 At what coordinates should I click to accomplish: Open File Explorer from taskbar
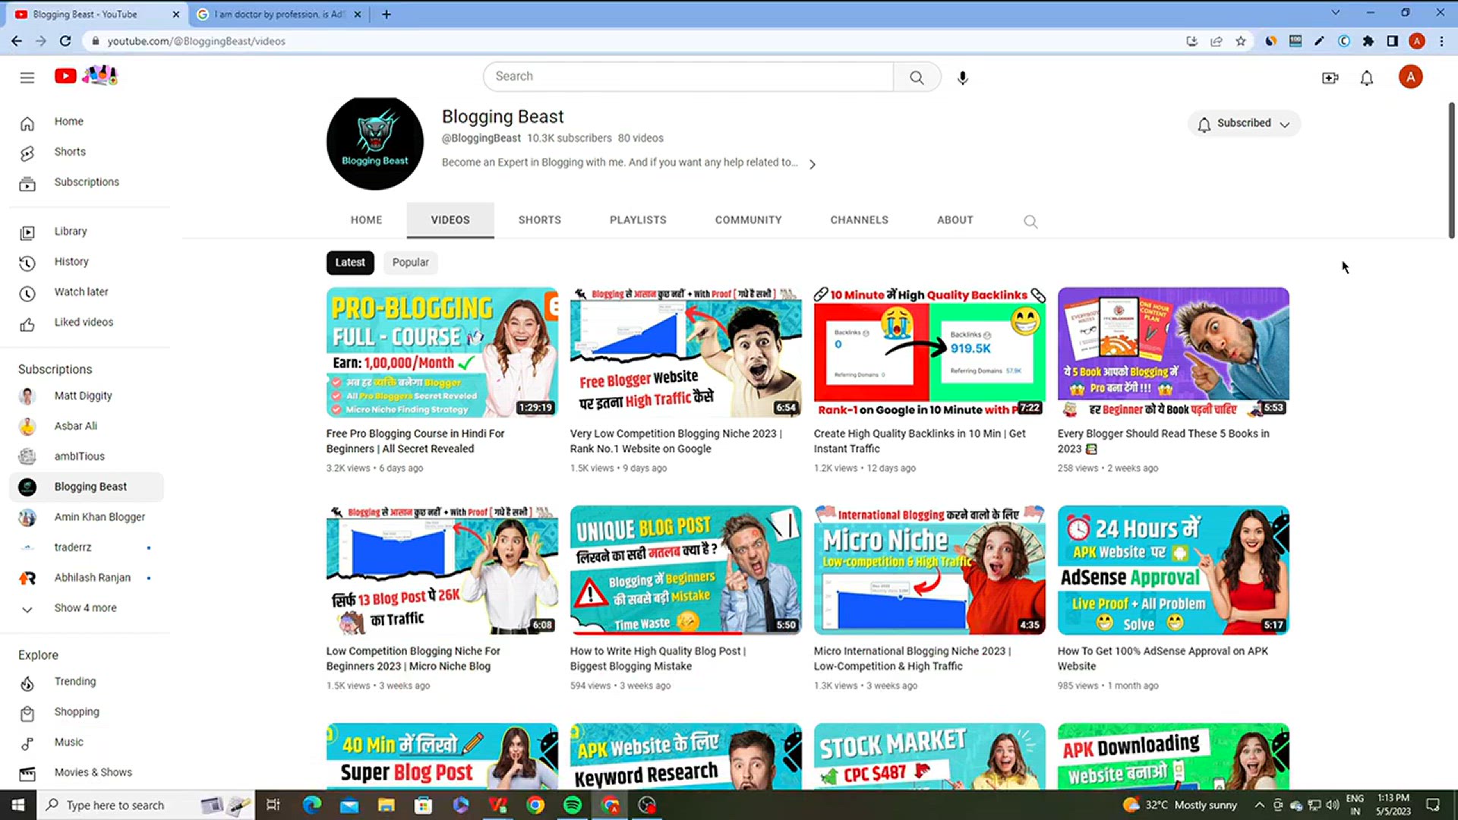click(387, 805)
